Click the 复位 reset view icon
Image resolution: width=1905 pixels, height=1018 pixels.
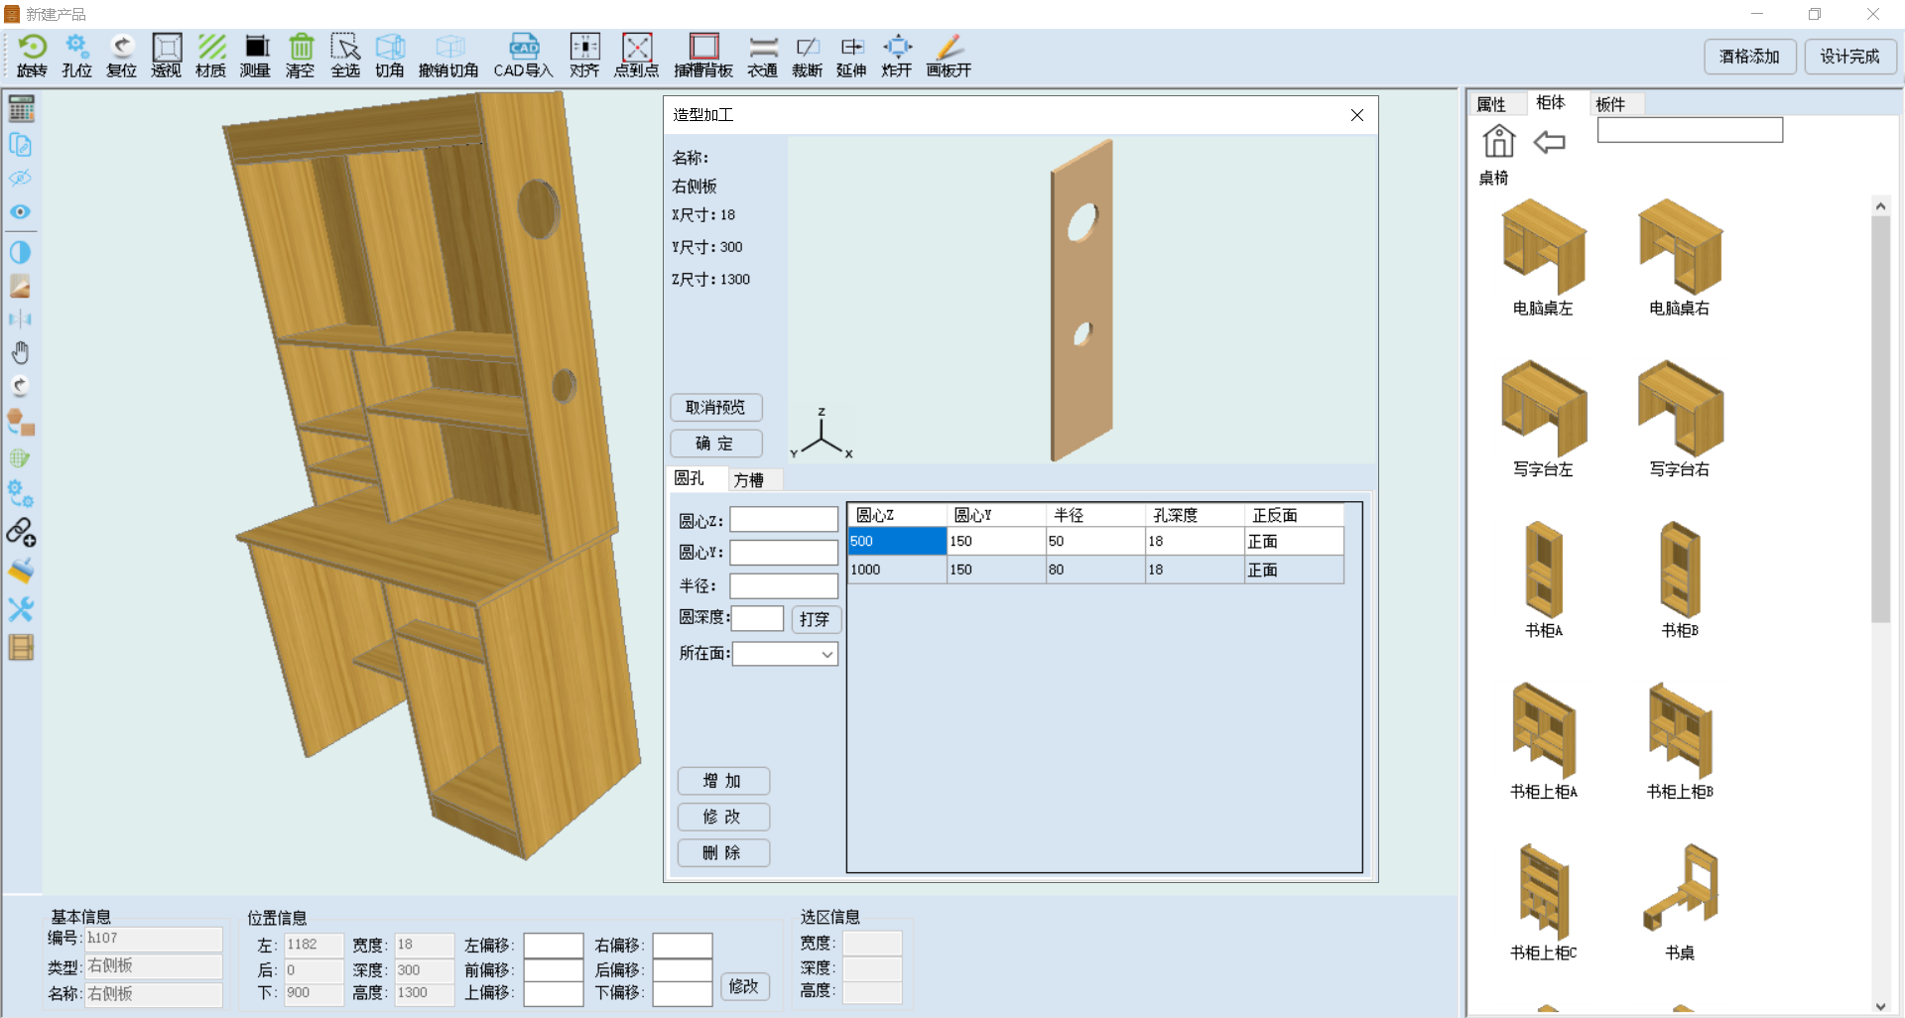pyautogui.click(x=121, y=56)
